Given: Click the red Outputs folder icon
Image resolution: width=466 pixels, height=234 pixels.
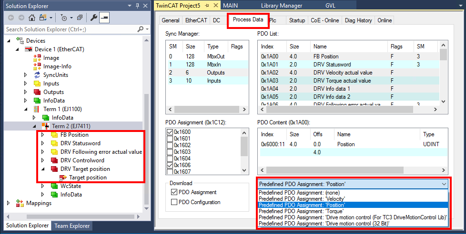Looking at the screenshot, I should coord(37,92).
